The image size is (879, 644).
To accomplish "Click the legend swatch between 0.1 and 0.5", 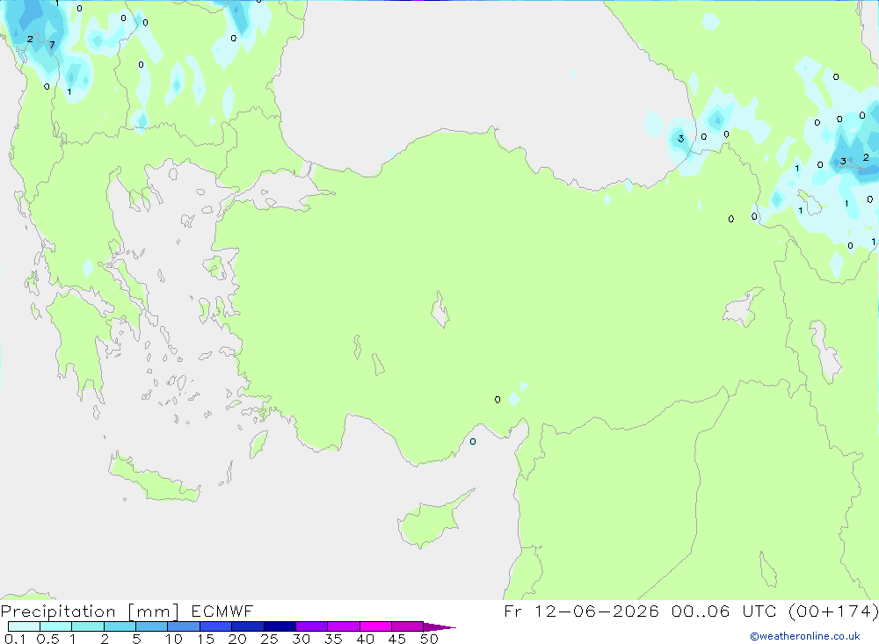I will [24, 626].
